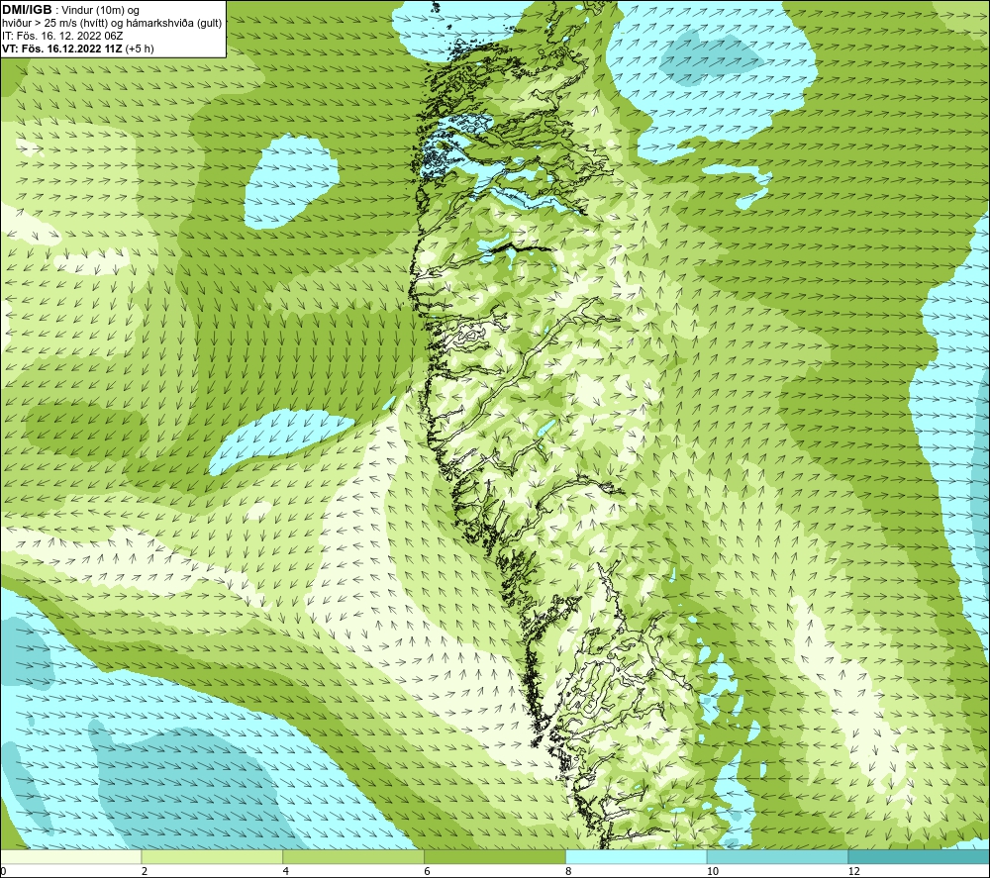Click the above 12 m/s teal legend segment
This screenshot has width=990, height=878.
tap(920, 857)
